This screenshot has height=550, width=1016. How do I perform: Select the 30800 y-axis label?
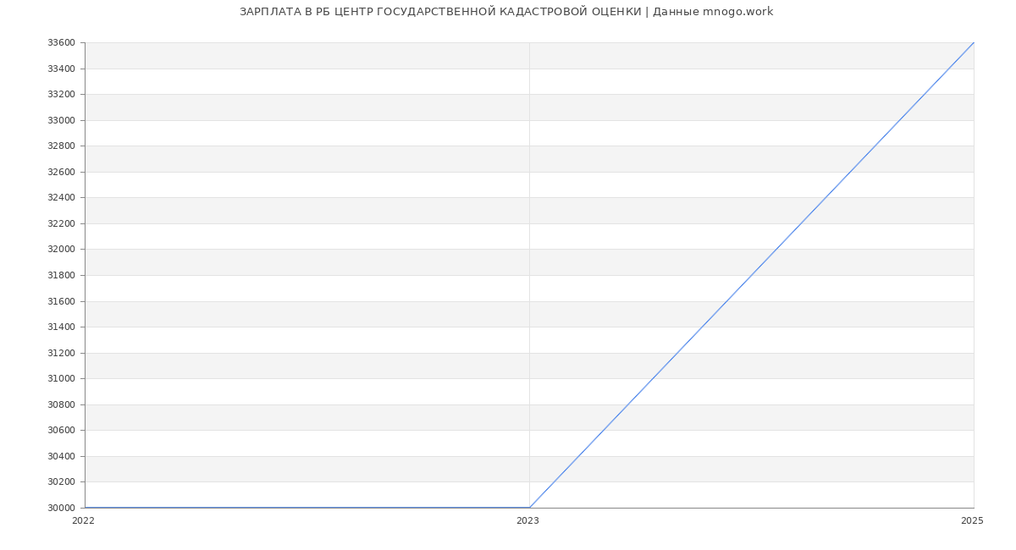pyautogui.click(x=61, y=405)
